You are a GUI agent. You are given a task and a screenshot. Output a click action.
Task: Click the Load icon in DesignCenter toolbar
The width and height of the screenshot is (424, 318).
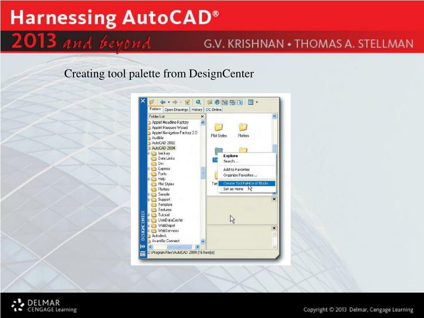(152, 102)
